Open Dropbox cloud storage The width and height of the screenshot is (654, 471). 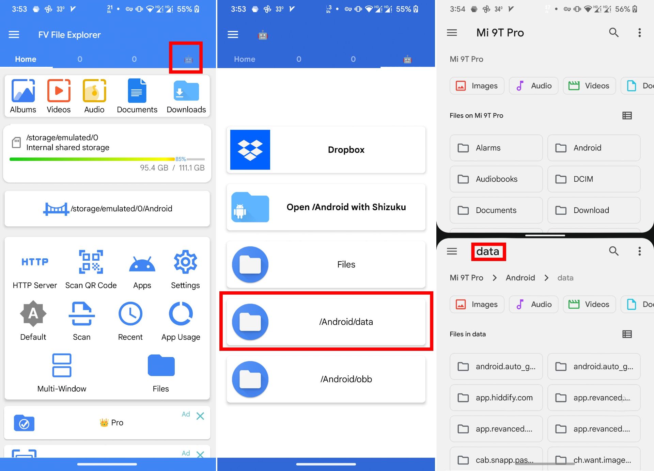coord(327,150)
